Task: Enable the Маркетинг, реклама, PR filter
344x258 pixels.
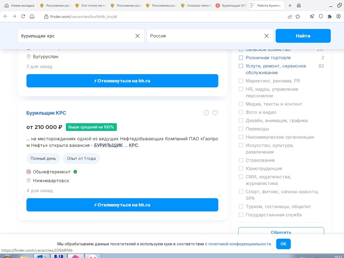Action: 241,81
